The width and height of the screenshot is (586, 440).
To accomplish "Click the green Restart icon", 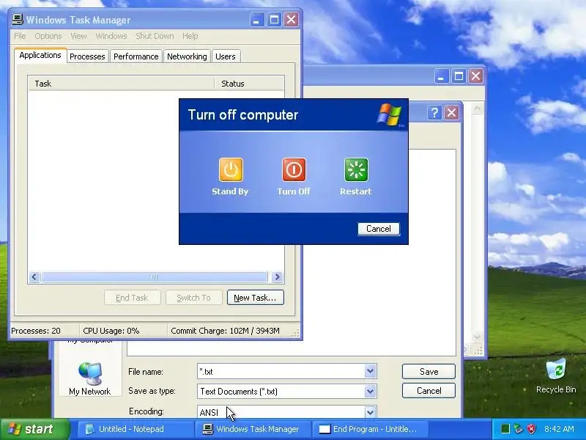I will click(356, 170).
